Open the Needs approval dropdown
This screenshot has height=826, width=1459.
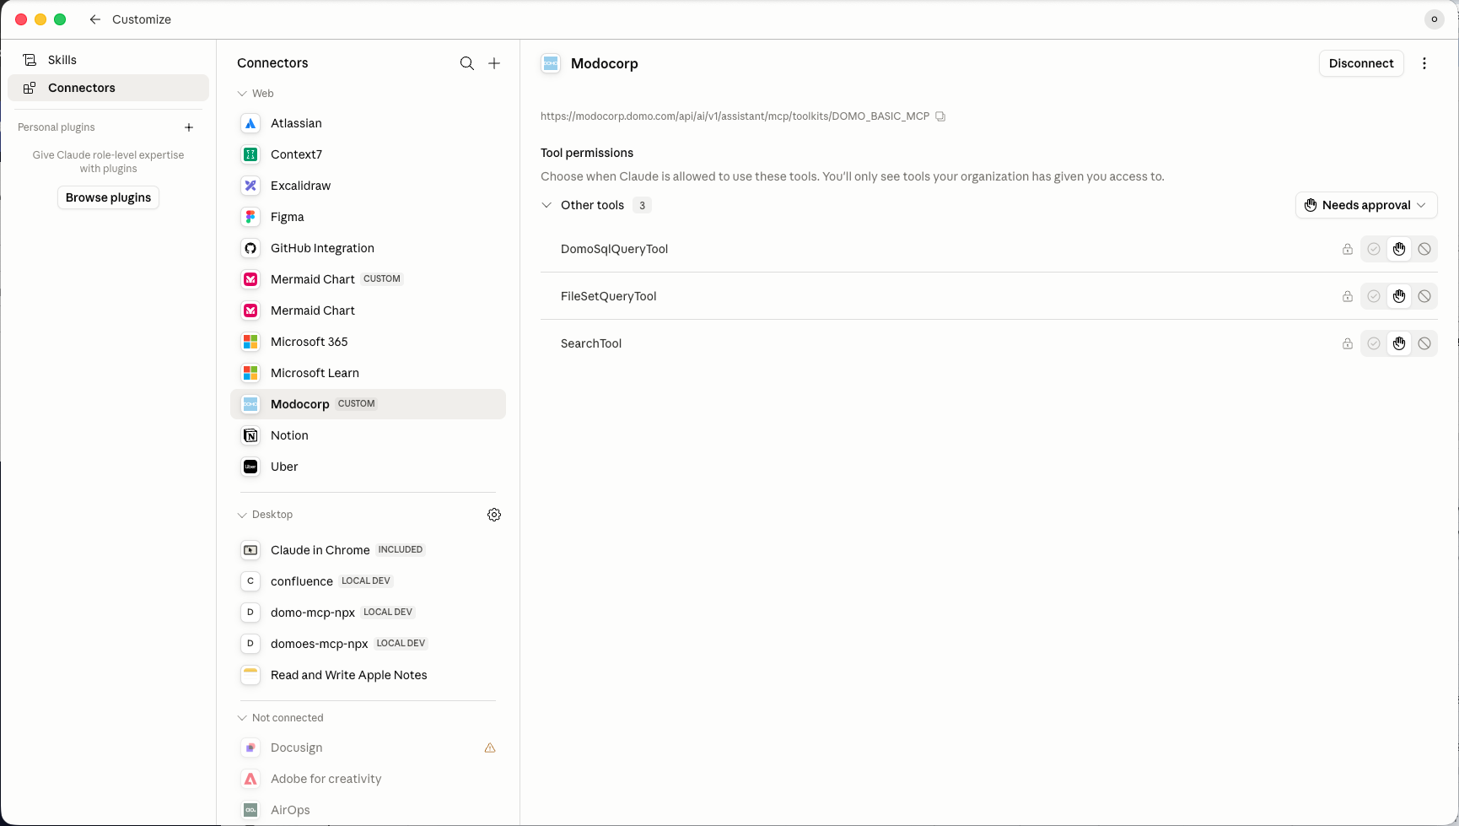pyautogui.click(x=1366, y=205)
